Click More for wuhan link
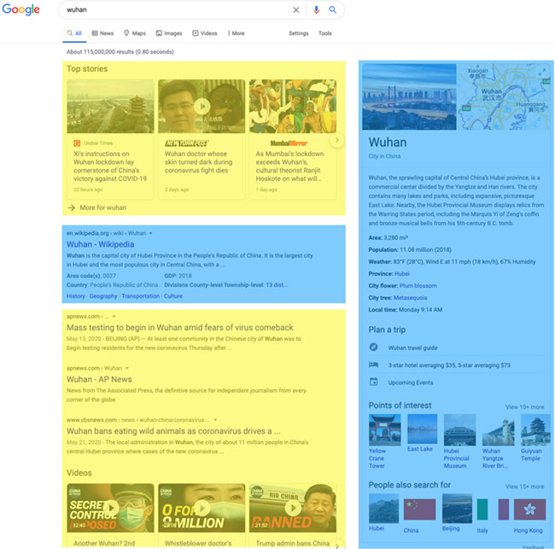Image resolution: width=555 pixels, height=549 pixels. (x=97, y=207)
